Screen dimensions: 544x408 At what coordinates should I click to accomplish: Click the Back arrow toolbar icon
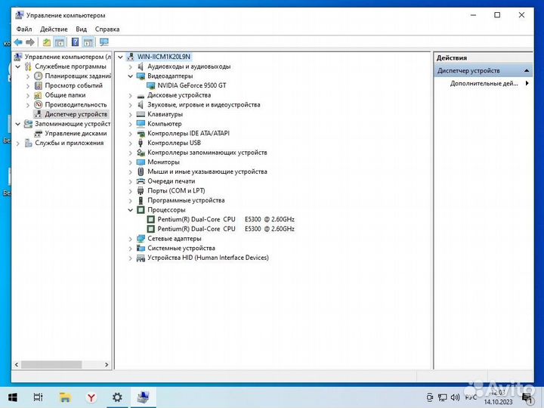pyautogui.click(x=18, y=42)
